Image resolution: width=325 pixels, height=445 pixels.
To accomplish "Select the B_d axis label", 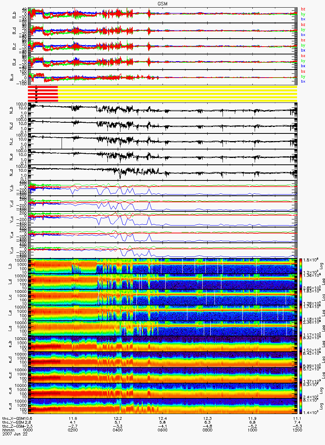I will tap(14, 31).
